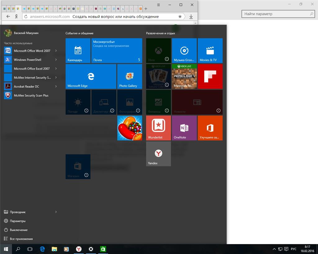Click the Yandex 'Я' home button
The height and width of the screenshot is (254, 318).
coord(16,17)
